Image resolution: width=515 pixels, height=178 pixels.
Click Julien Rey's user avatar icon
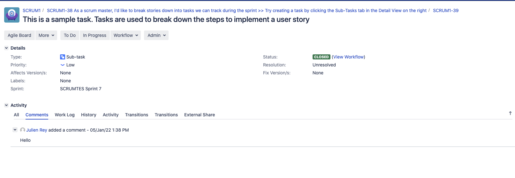click(23, 130)
